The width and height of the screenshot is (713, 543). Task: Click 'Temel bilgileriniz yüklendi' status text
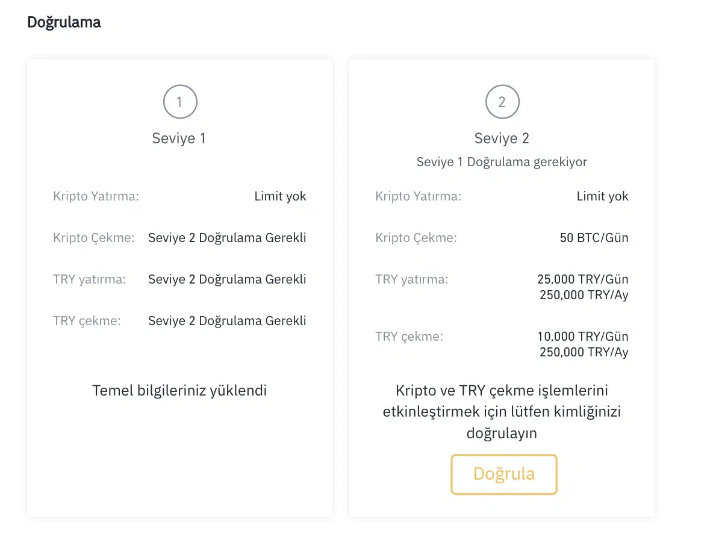click(179, 391)
